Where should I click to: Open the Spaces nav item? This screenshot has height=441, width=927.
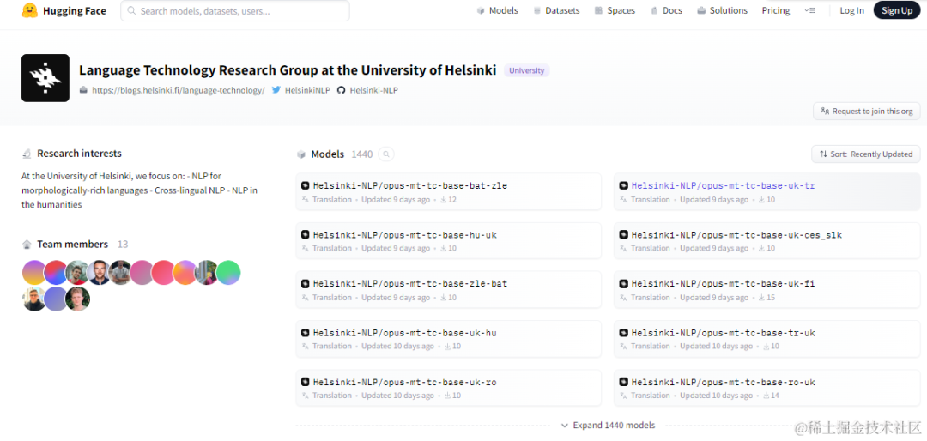[615, 10]
